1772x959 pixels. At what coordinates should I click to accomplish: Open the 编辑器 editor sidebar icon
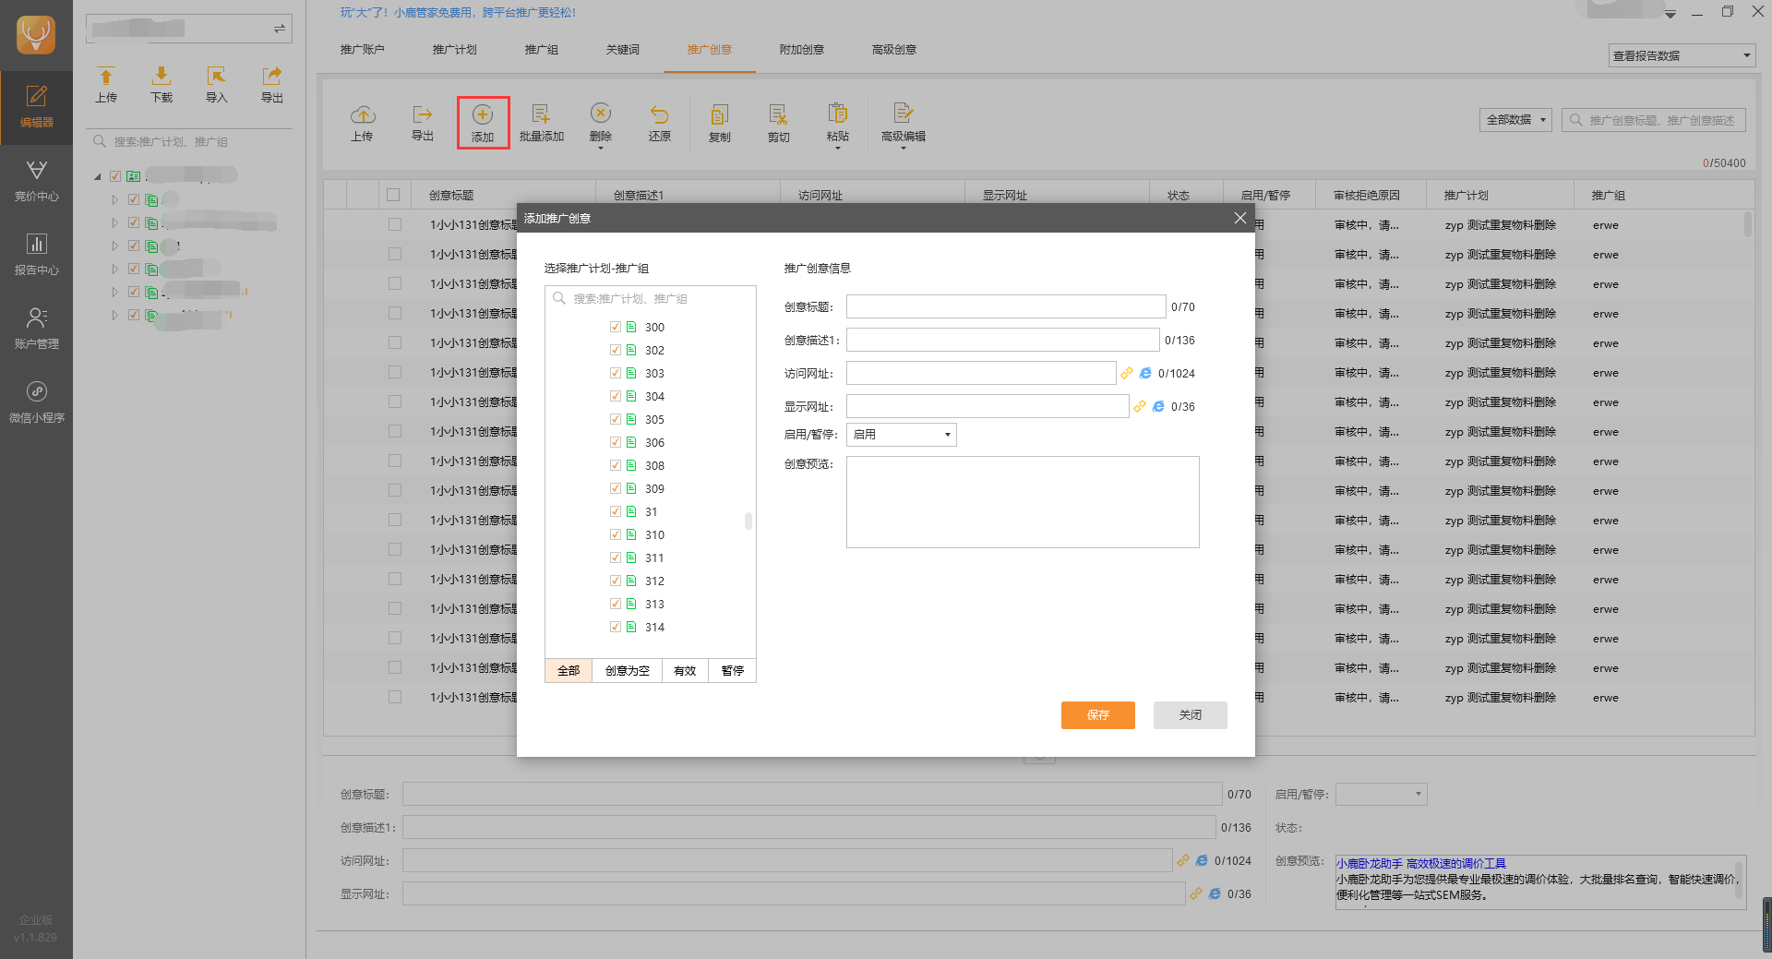[36, 107]
